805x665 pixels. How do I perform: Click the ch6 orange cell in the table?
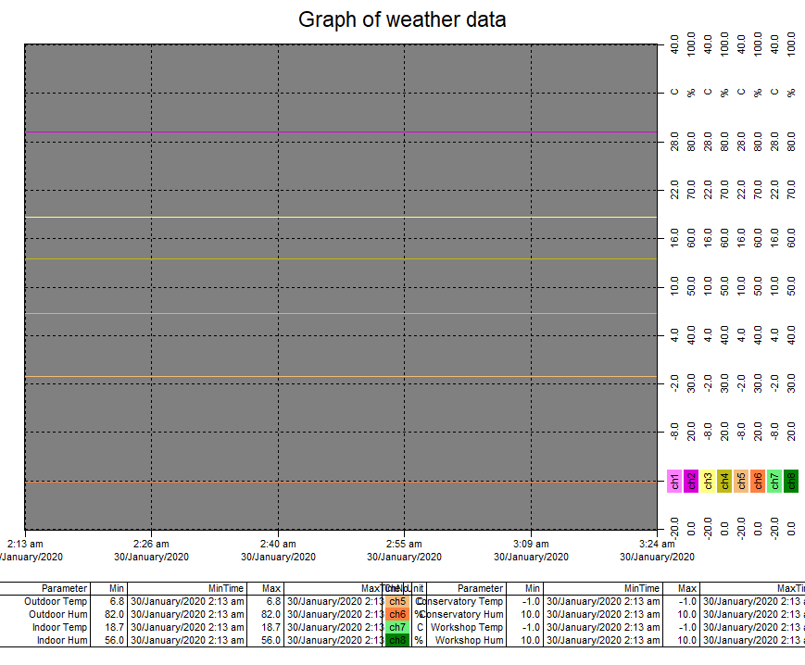(x=397, y=614)
